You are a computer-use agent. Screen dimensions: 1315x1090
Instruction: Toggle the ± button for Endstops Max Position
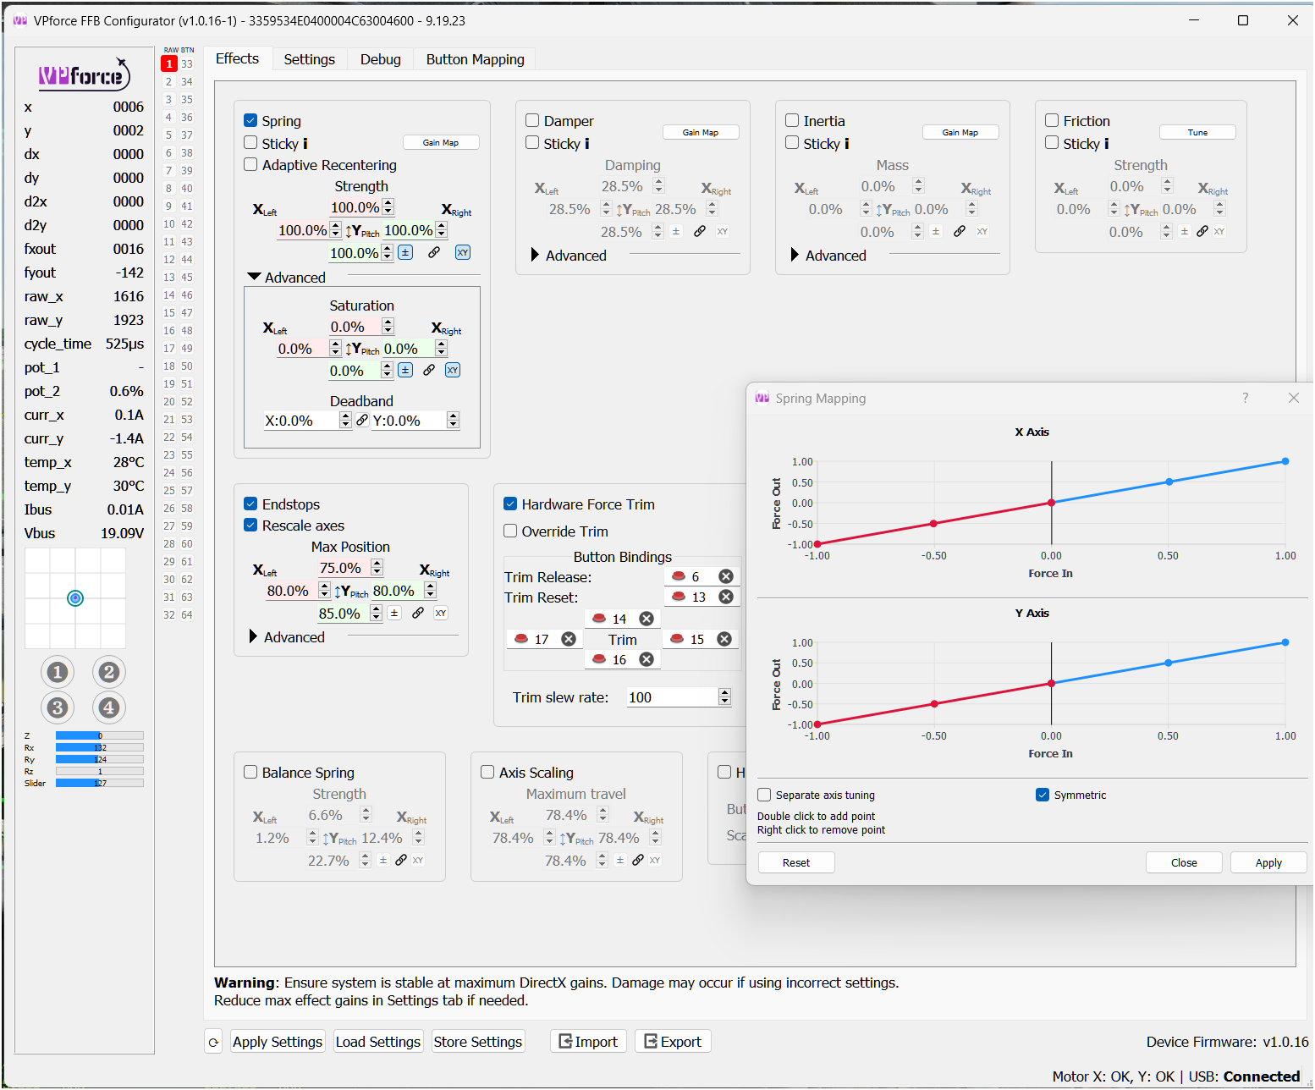[394, 613]
